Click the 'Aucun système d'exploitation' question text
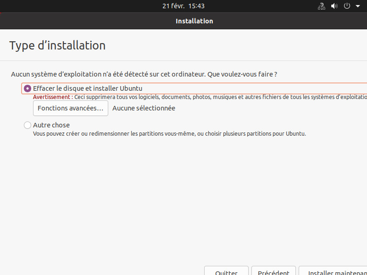Image resolution: width=367 pixels, height=275 pixels. pos(144,74)
